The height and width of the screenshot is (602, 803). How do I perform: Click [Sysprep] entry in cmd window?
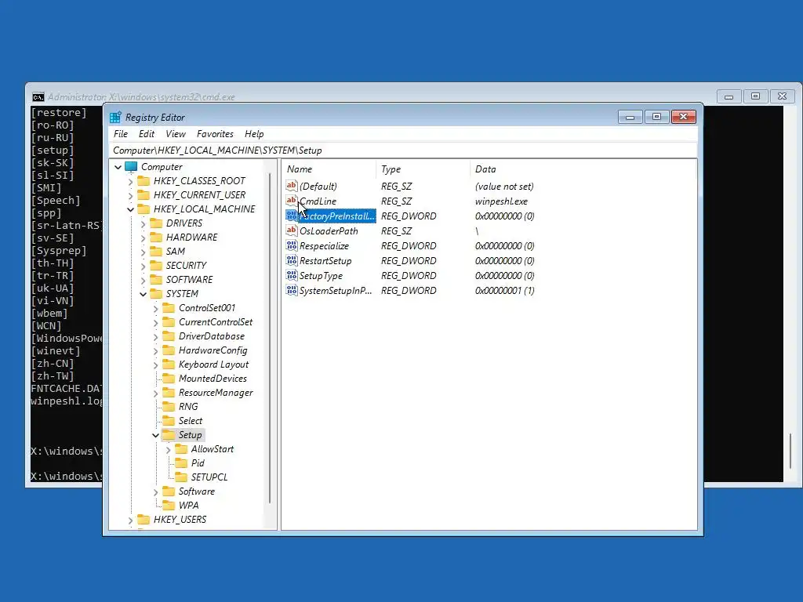click(x=59, y=251)
